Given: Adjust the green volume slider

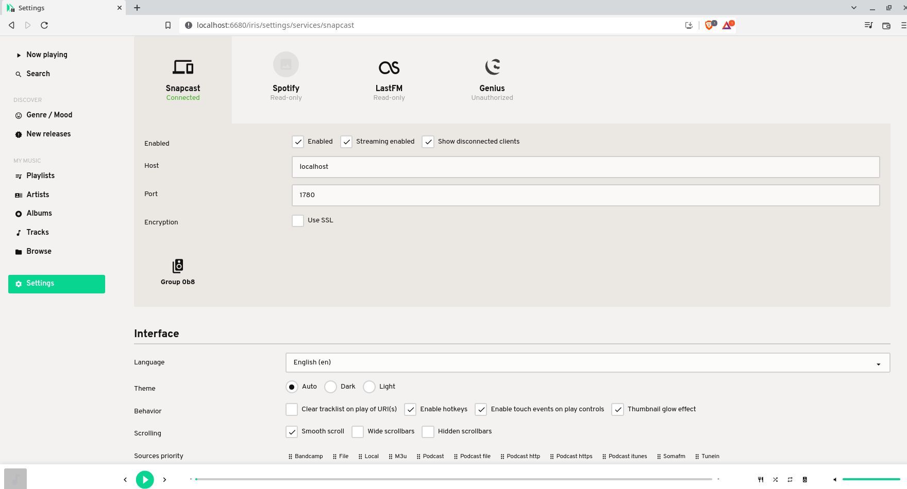Looking at the screenshot, I should point(871,479).
